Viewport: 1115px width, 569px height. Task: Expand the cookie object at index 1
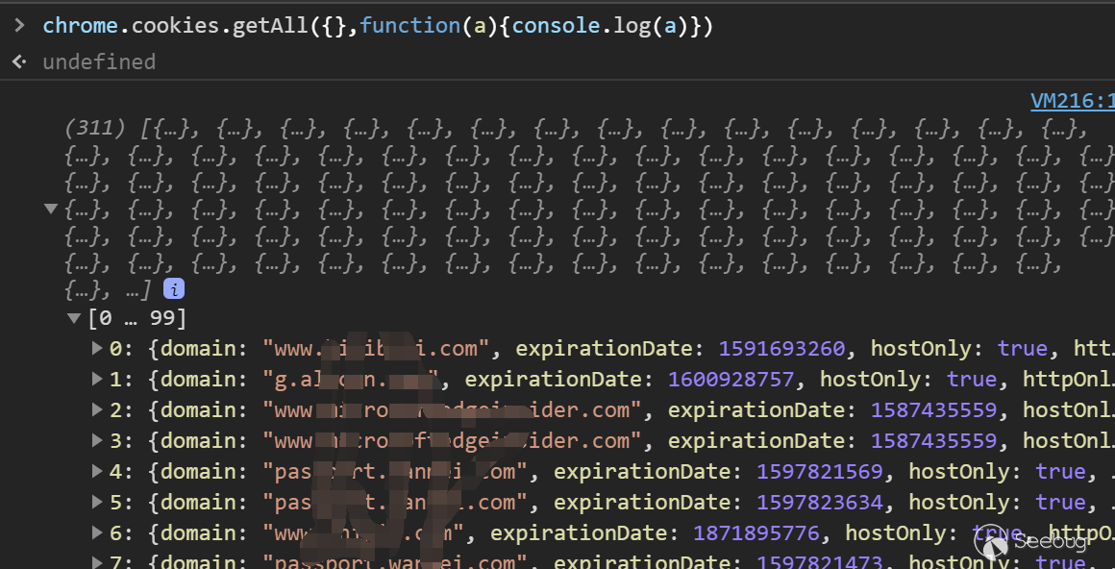96,379
